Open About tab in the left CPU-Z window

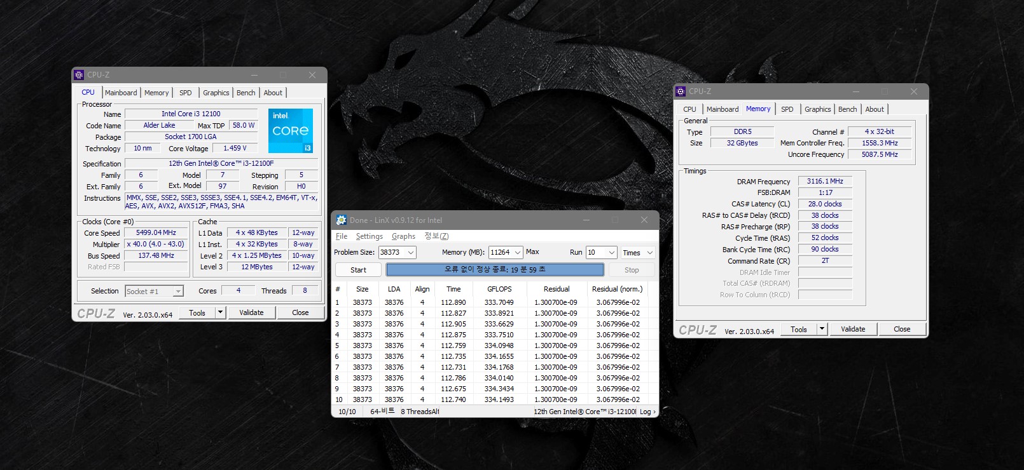click(273, 93)
